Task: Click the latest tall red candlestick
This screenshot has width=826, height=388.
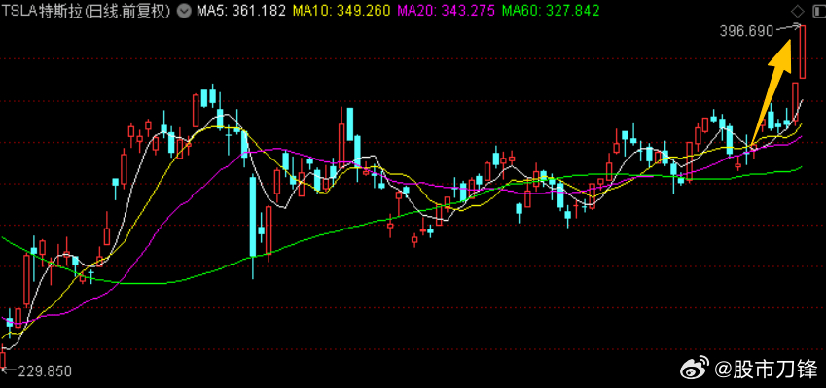Action: (x=803, y=52)
